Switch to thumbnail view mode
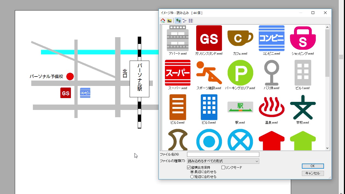Image resolution: width=345 pixels, height=194 pixels. 178,20
